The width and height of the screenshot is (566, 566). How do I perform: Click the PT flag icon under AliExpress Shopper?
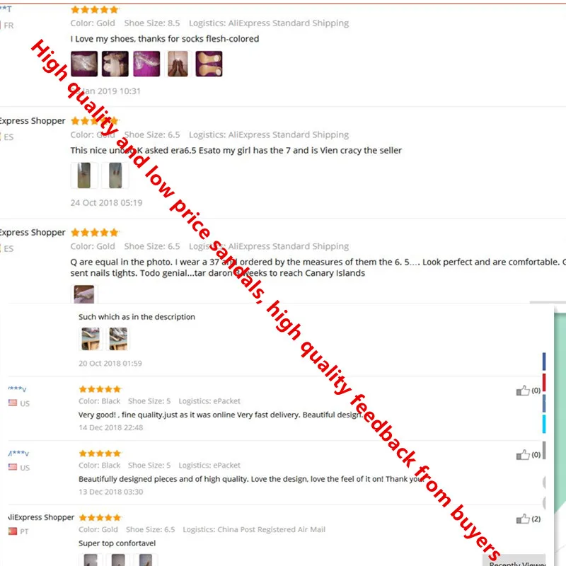[x=13, y=531]
